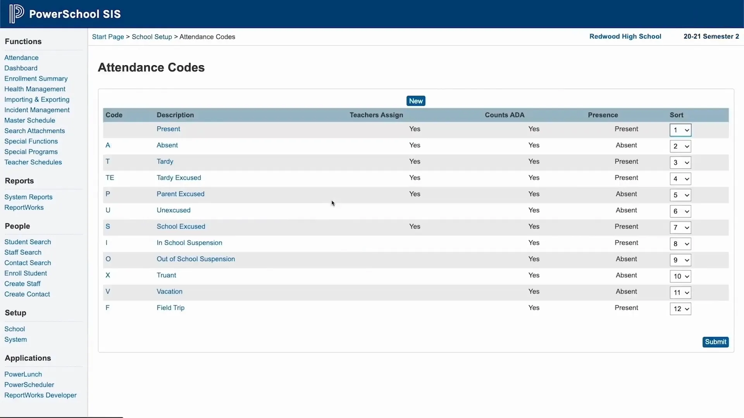This screenshot has height=418, width=744.
Task: Edit the Tardy Excused attendance code
Action: (179, 177)
